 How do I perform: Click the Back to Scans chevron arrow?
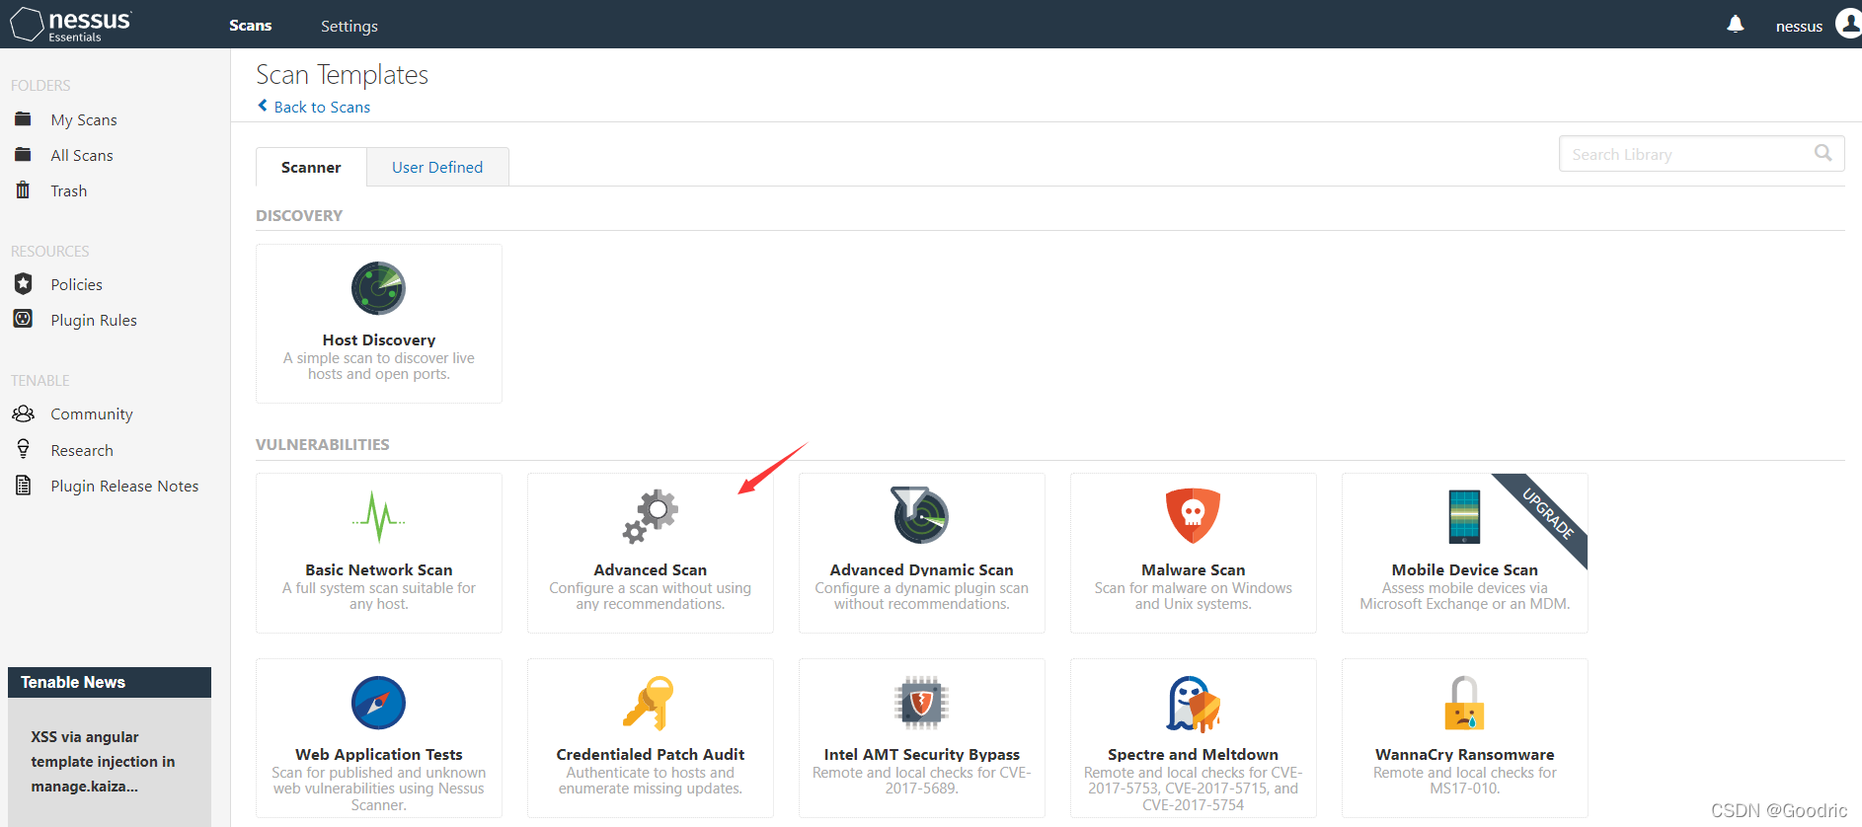[263, 106]
